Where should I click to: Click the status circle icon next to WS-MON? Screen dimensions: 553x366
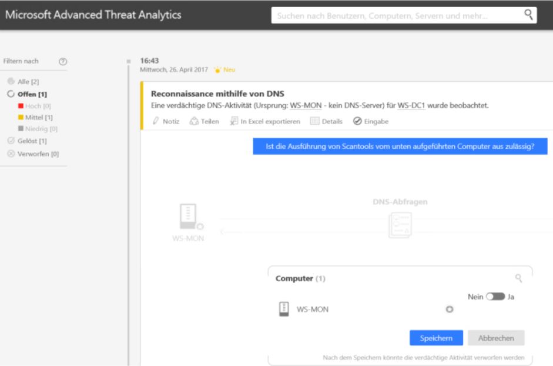point(450,309)
